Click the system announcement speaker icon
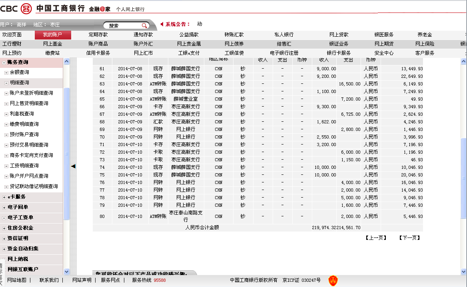The height and width of the screenshot is (287, 467). click(162, 24)
